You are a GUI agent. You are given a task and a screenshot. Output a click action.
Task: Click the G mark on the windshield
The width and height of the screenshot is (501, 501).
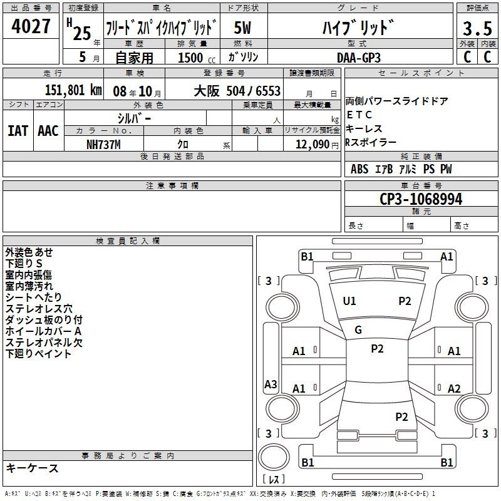tap(358, 330)
